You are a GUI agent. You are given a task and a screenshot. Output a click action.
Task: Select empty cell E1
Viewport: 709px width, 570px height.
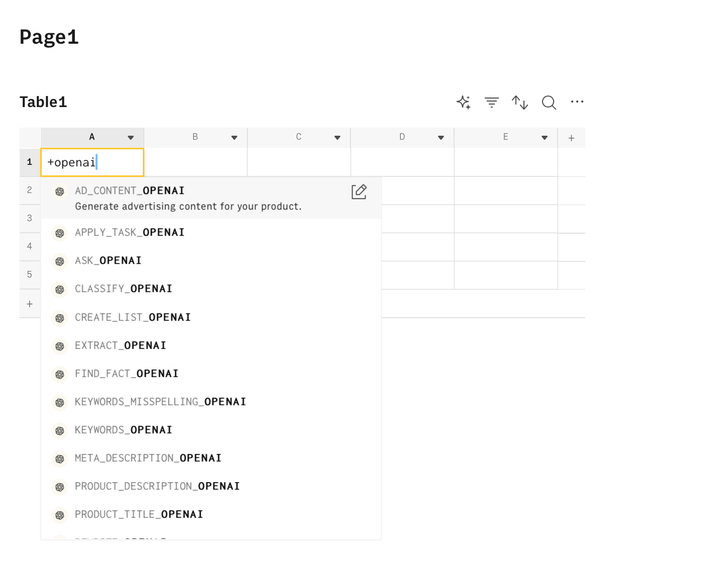pyautogui.click(x=506, y=162)
